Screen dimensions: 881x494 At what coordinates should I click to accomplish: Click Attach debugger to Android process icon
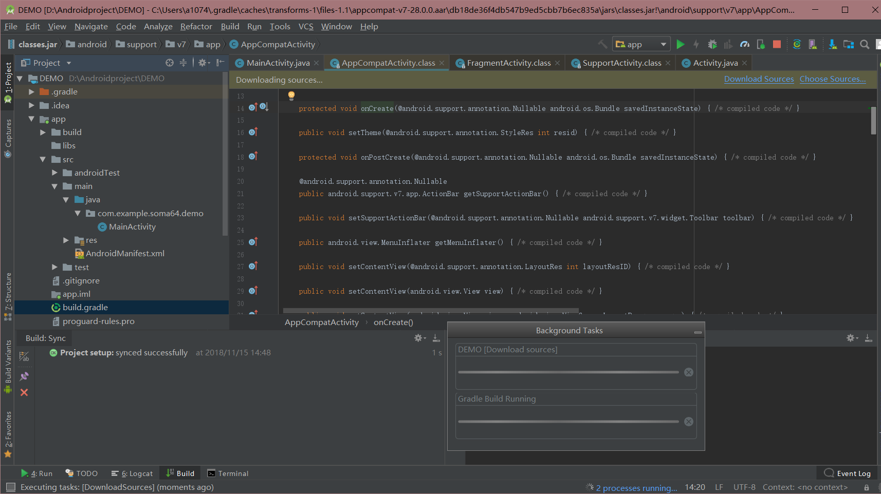tap(761, 45)
